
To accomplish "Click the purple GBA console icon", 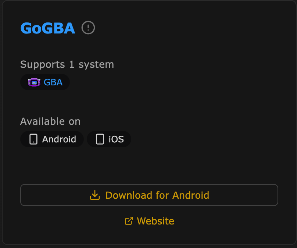I will click(34, 82).
